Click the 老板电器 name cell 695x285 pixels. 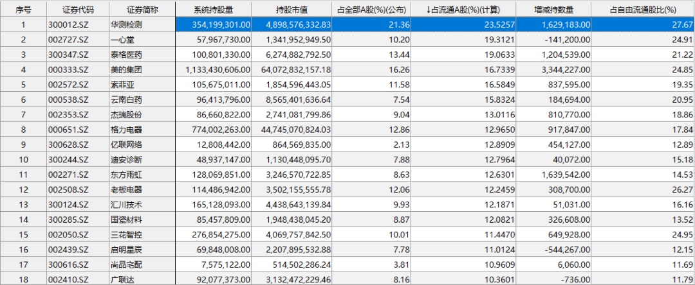click(142, 189)
